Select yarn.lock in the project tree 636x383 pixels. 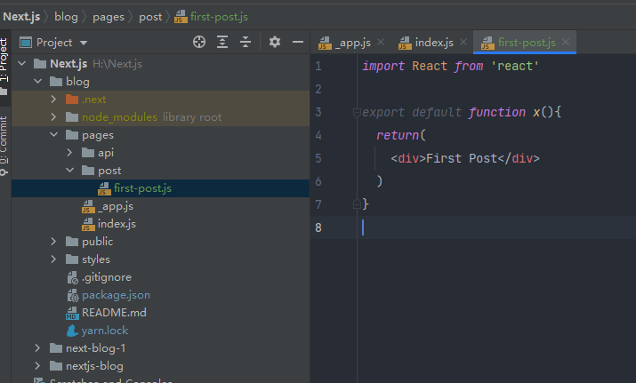(161, 331)
